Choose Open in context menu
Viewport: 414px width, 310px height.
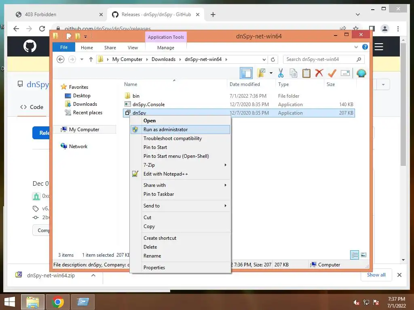tap(180, 120)
